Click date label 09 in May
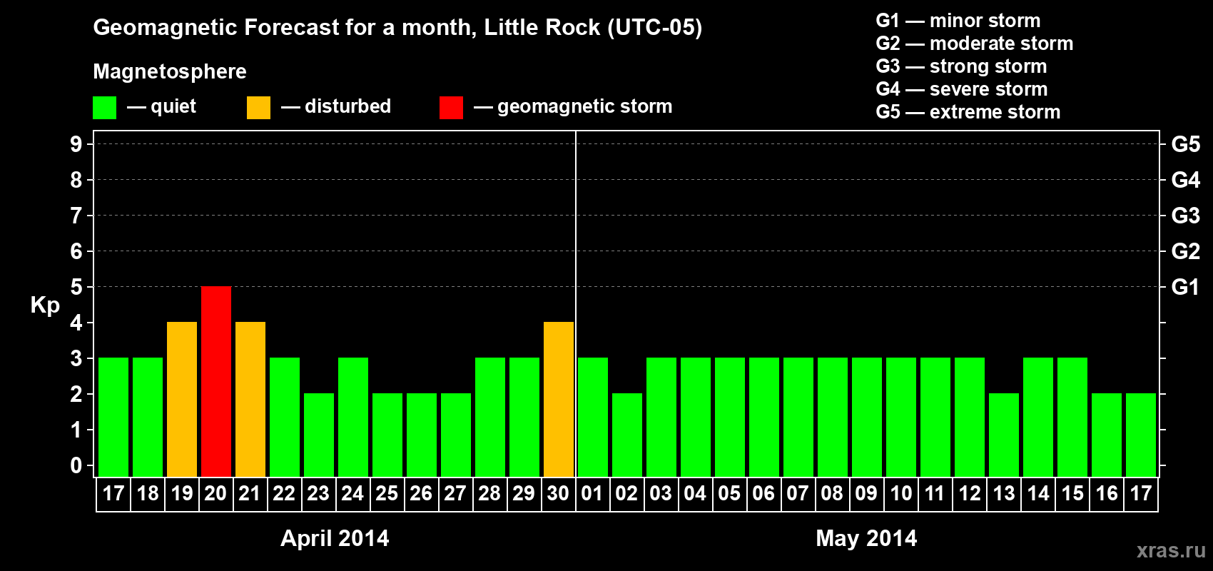Image resolution: width=1213 pixels, height=571 pixels. pos(866,494)
